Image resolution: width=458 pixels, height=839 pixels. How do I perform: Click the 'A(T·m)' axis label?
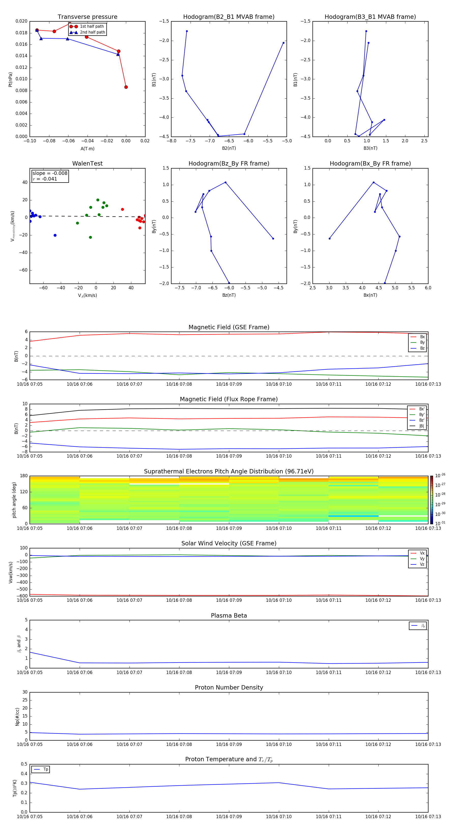click(87, 148)
